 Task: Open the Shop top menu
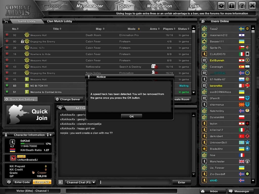[125, 6]
